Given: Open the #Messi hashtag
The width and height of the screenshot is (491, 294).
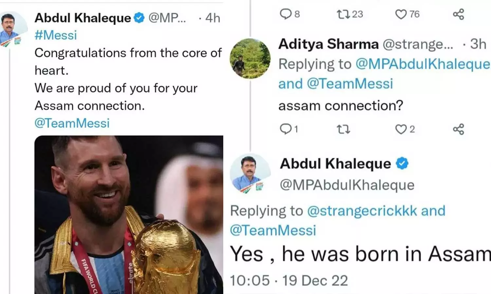Looking at the screenshot, I should pos(56,35).
